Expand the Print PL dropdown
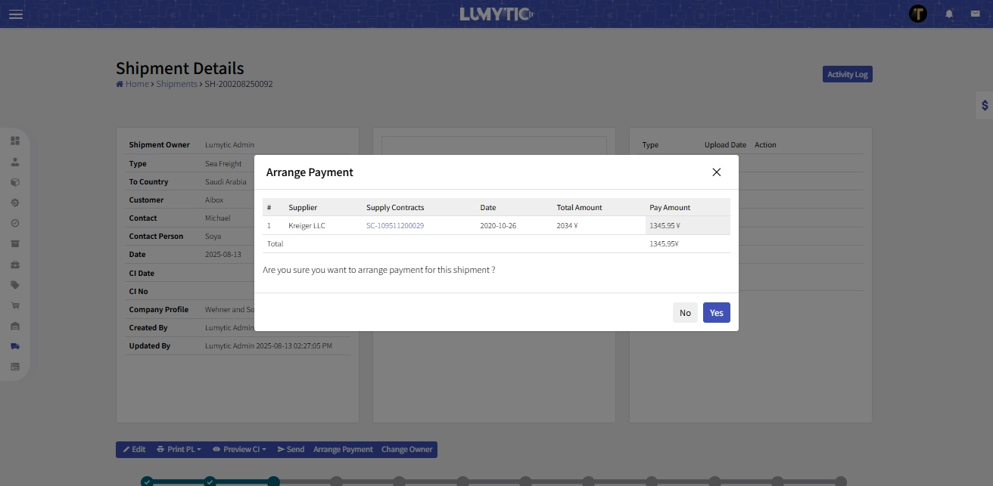The image size is (993, 486). [179, 449]
